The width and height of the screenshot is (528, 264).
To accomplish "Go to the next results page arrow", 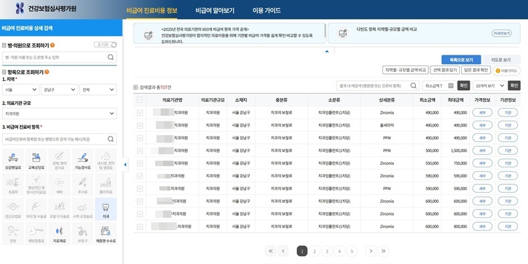I will 371,251.
